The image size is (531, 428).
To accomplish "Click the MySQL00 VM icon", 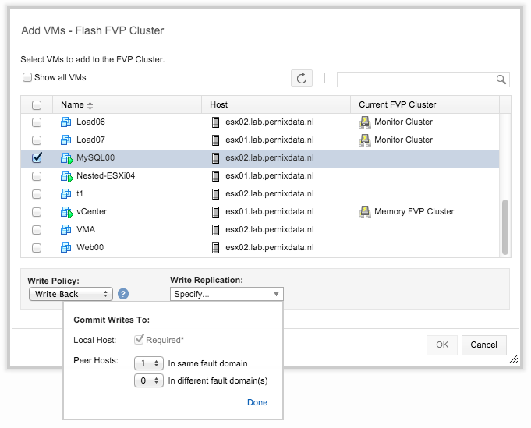I will pyautogui.click(x=66, y=158).
